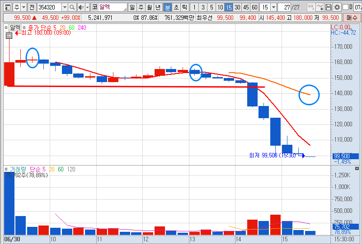The image size is (362, 244).
Task: Click the 코 market badge
Action: coord(94,7)
